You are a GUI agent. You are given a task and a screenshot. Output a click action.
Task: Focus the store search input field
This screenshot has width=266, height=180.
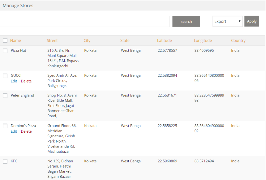[x=85, y=21]
